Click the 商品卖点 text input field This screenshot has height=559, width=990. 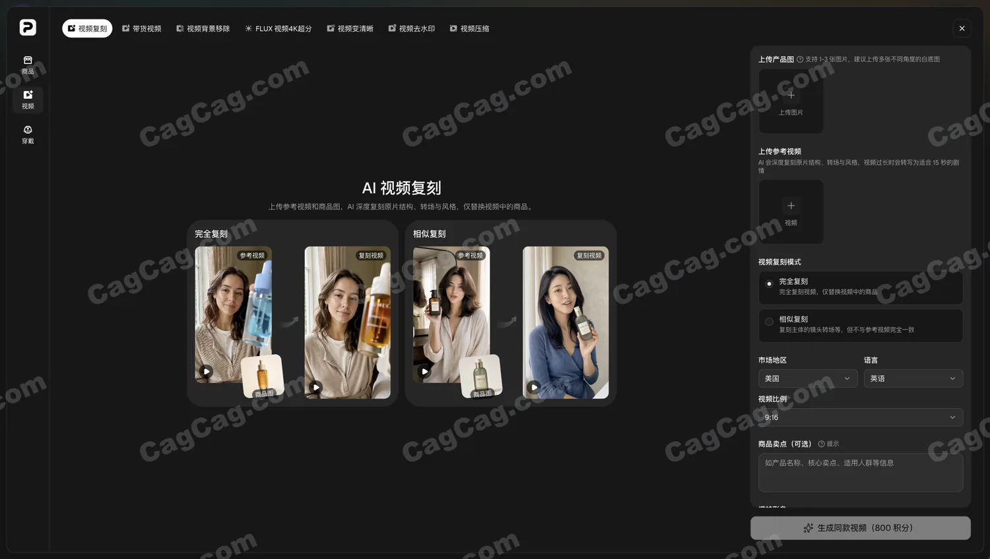860,473
